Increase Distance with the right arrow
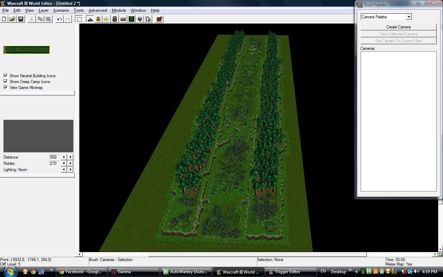 (x=70, y=157)
